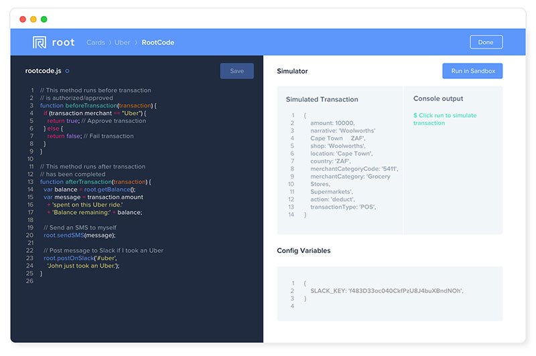This screenshot has width=536, height=356.
Task: Click the yellow minimize window dot
Action: click(x=33, y=19)
